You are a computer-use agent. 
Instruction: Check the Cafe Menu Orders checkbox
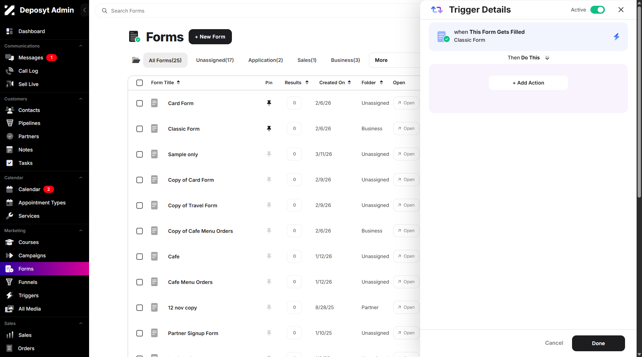click(140, 282)
